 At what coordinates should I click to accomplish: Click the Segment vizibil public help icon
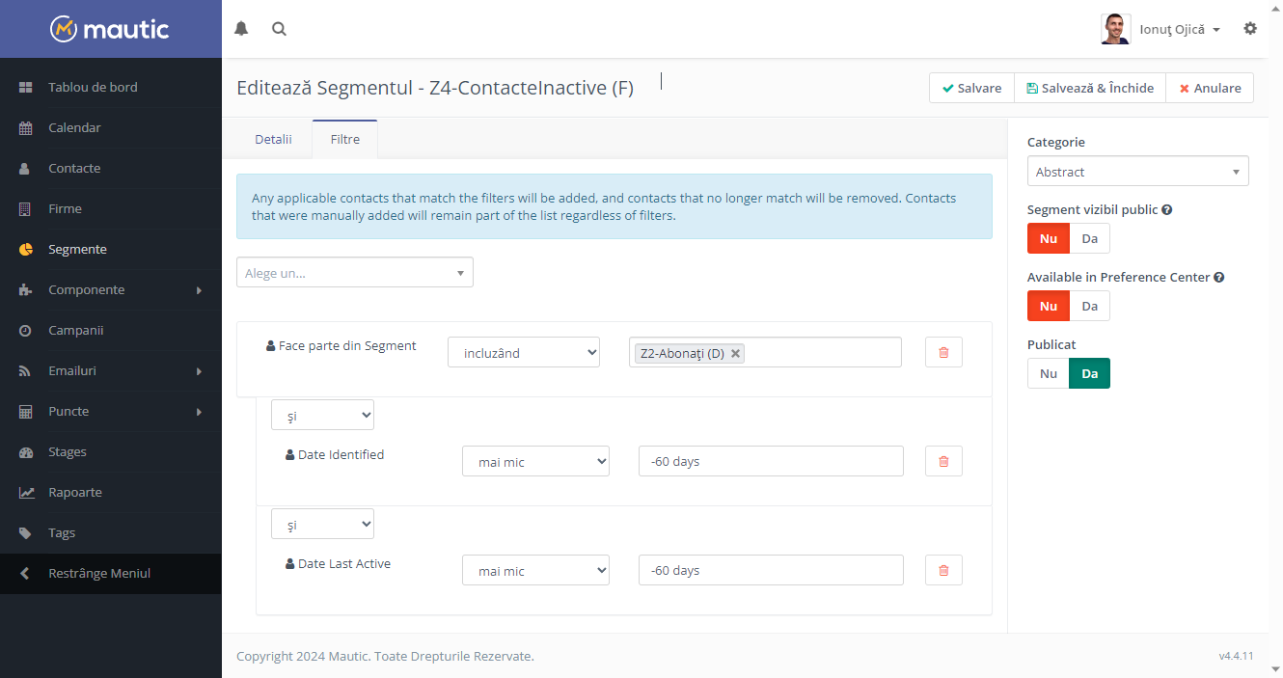(1167, 209)
